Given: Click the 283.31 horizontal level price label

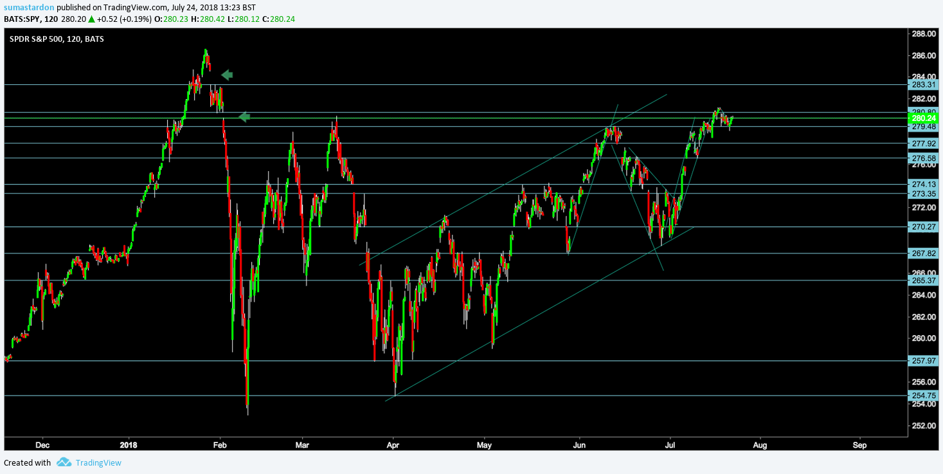Looking at the screenshot, I should 922,85.
